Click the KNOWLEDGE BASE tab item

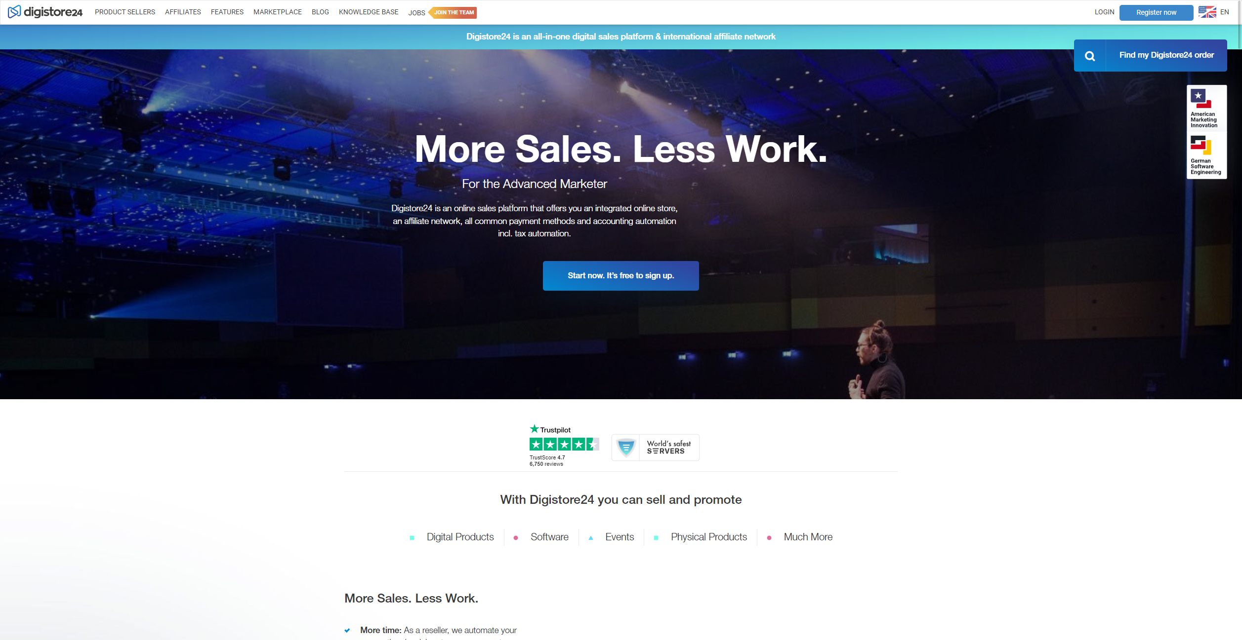(369, 12)
